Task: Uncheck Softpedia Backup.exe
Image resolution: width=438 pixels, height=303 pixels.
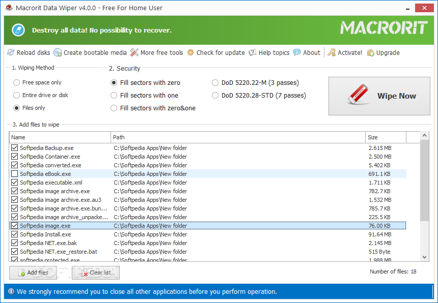Action: (x=15, y=148)
